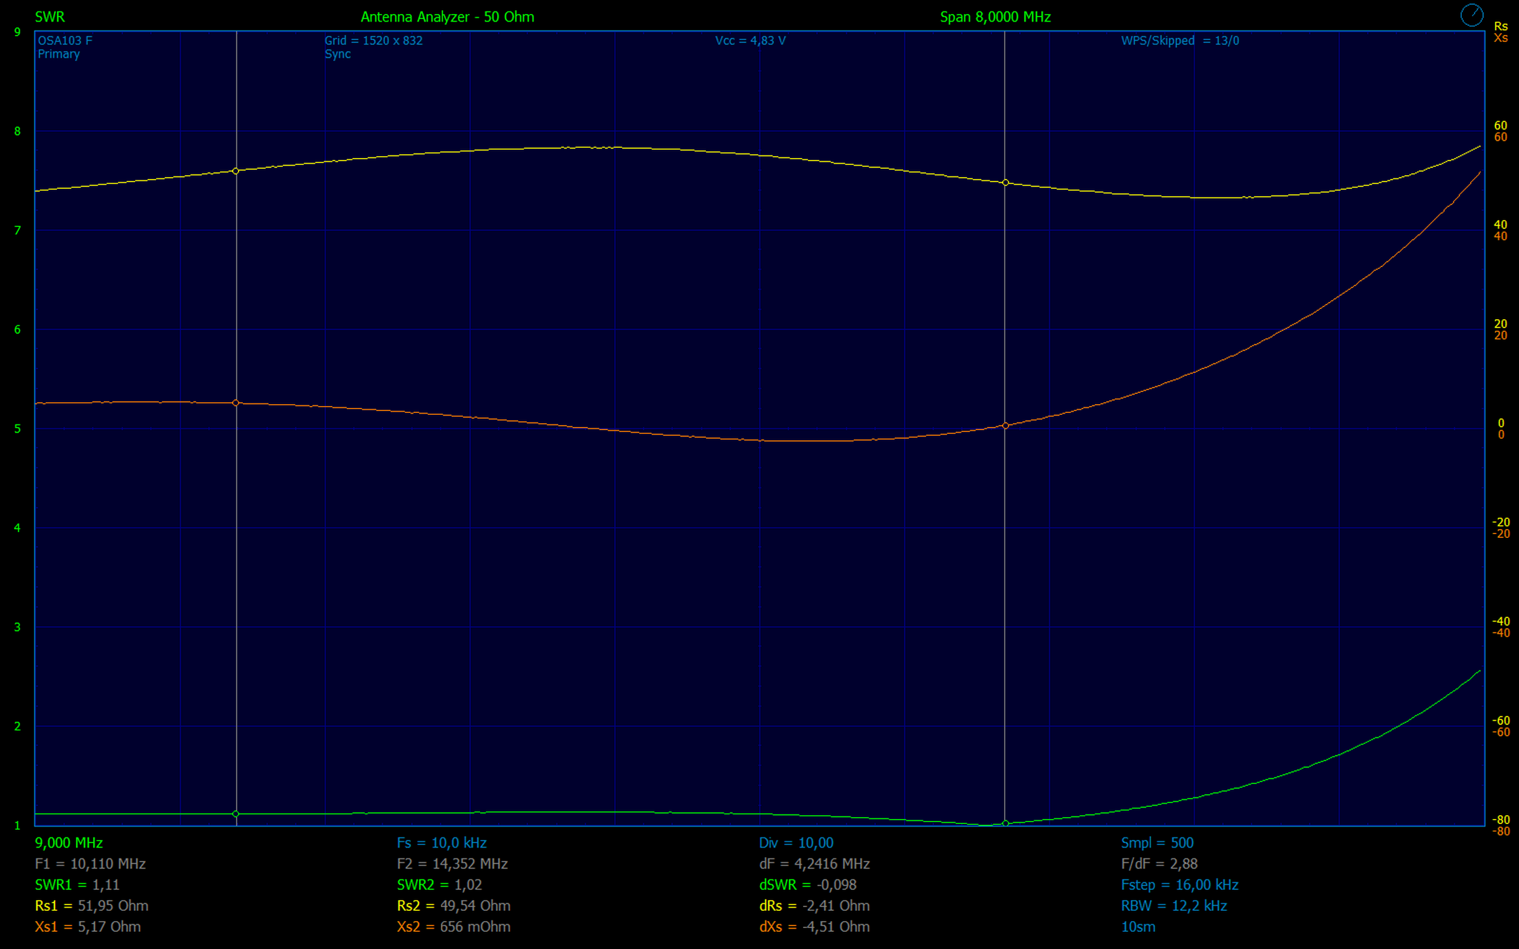Click the circular sweep indicator dial
The width and height of the screenshot is (1519, 949).
(1471, 15)
